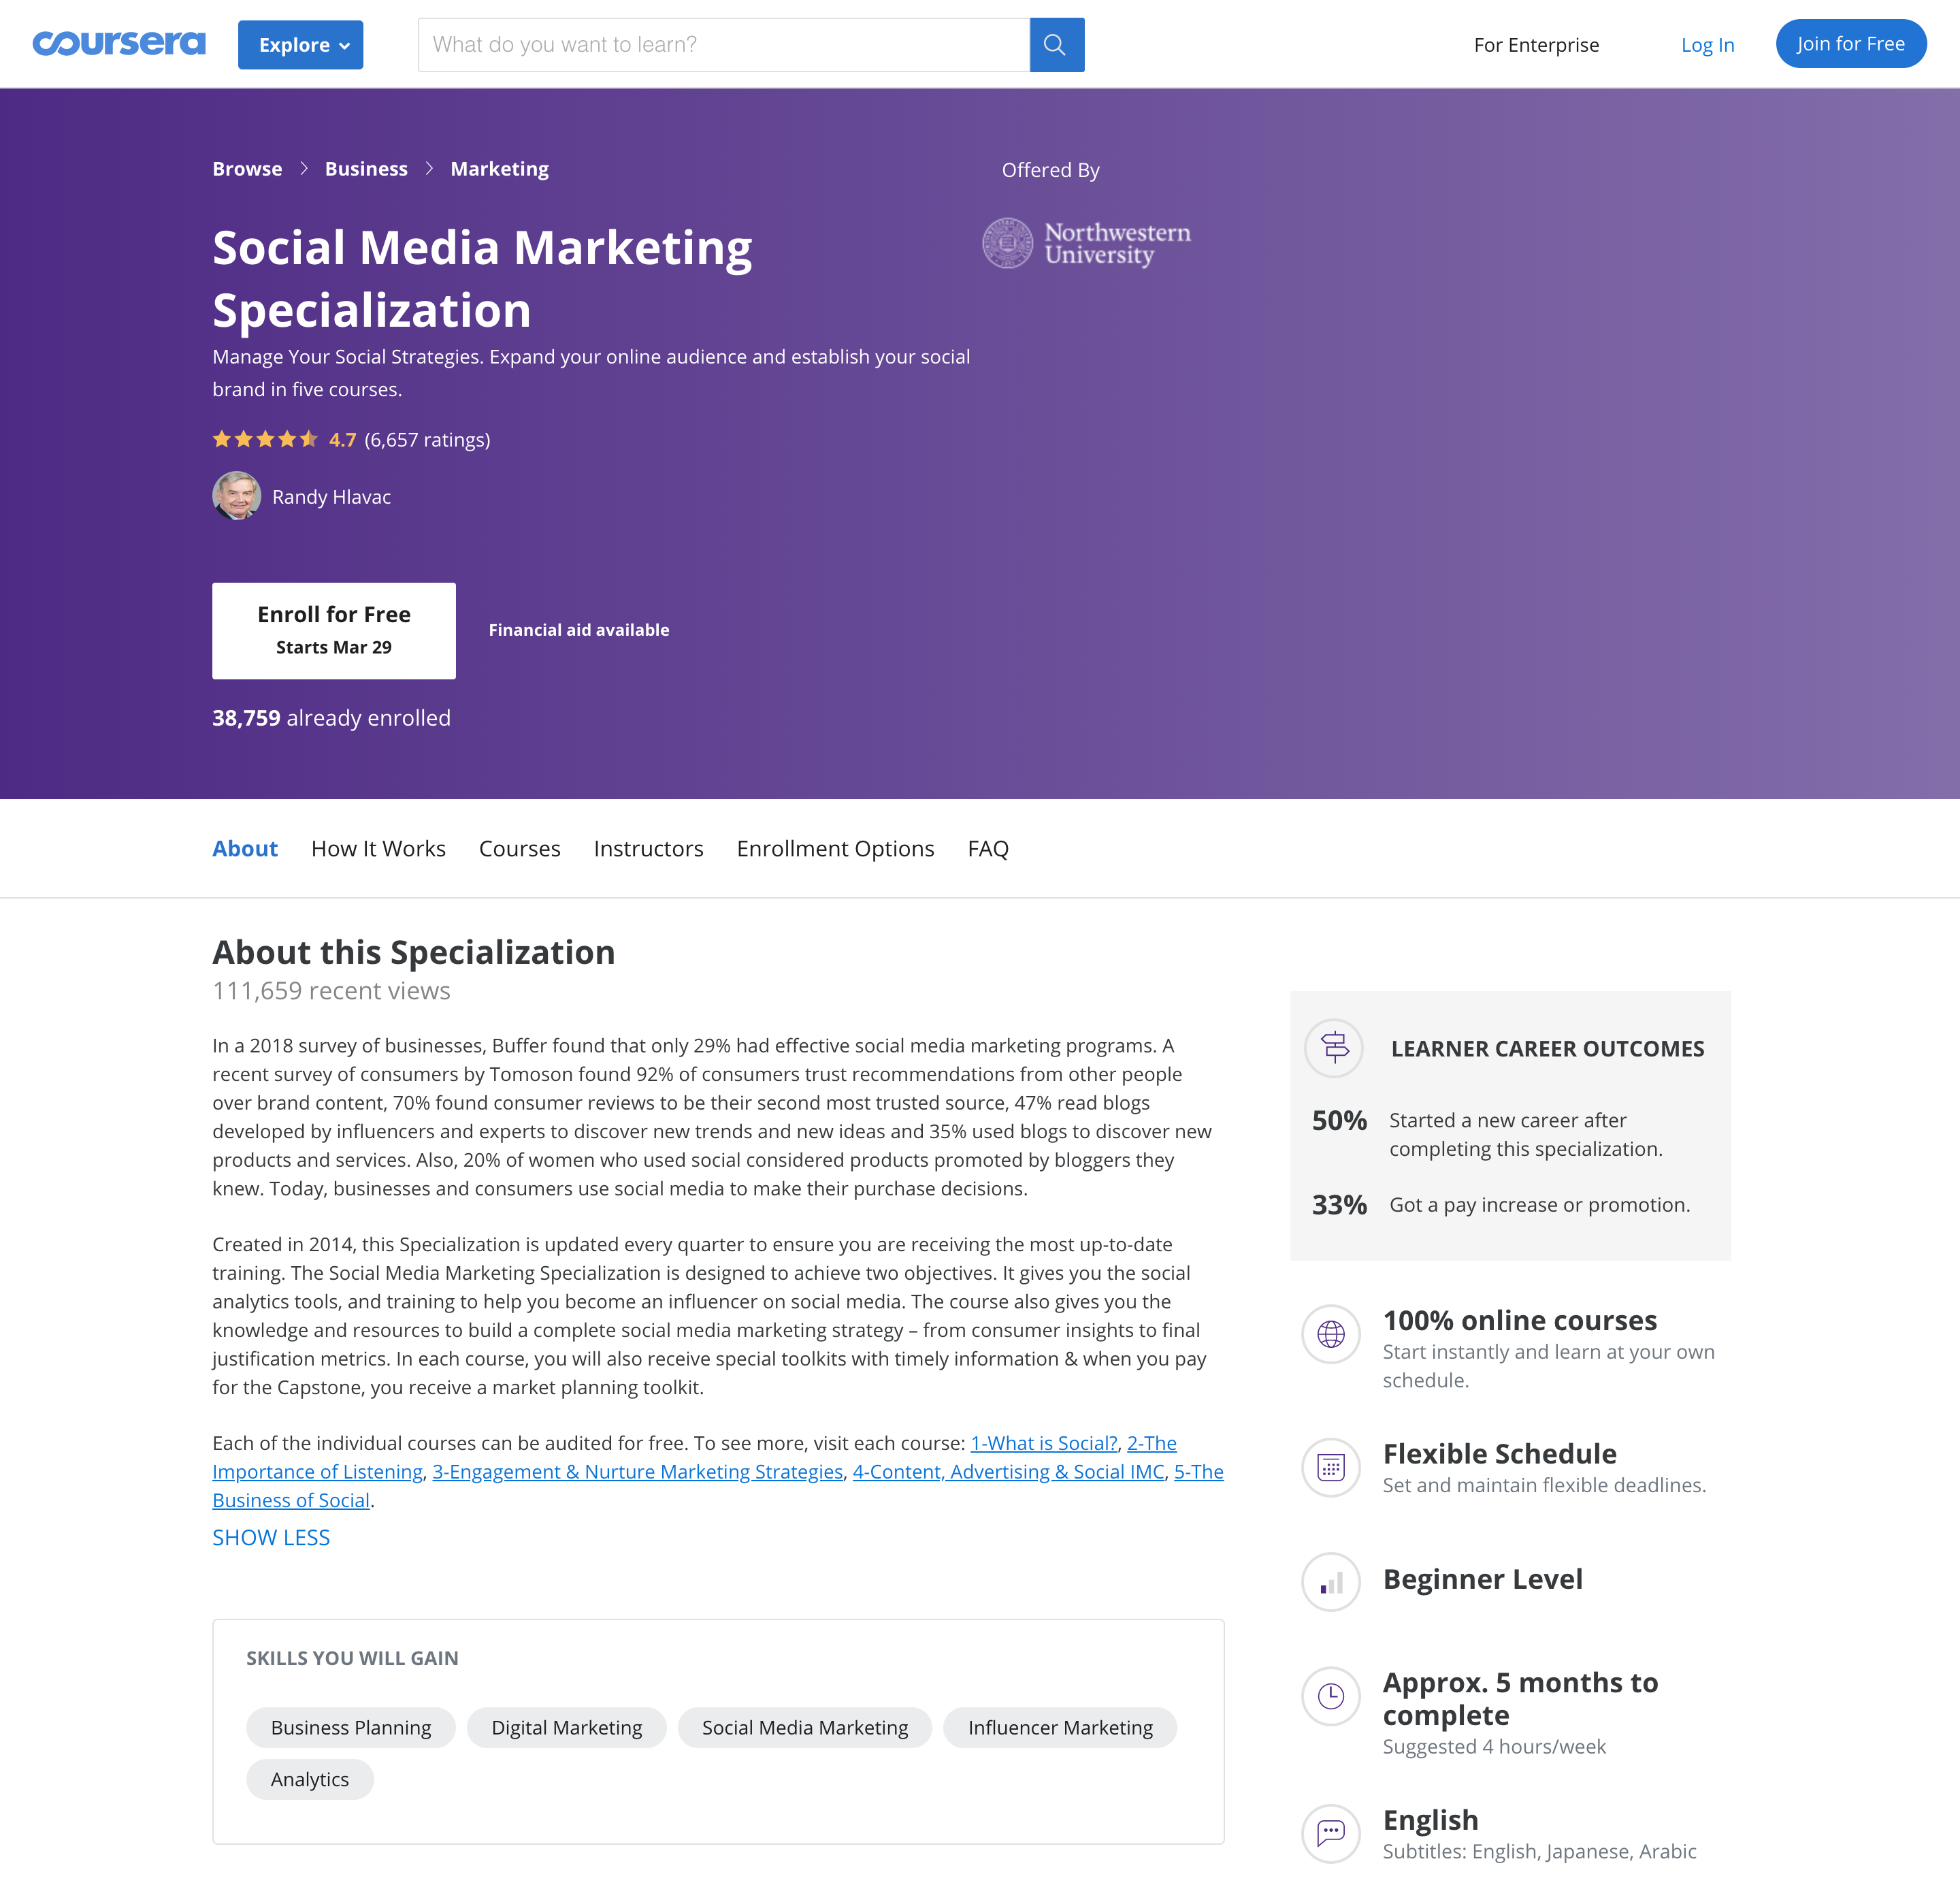Click the search input field
This screenshot has width=1960, height=1904.
(x=720, y=44)
